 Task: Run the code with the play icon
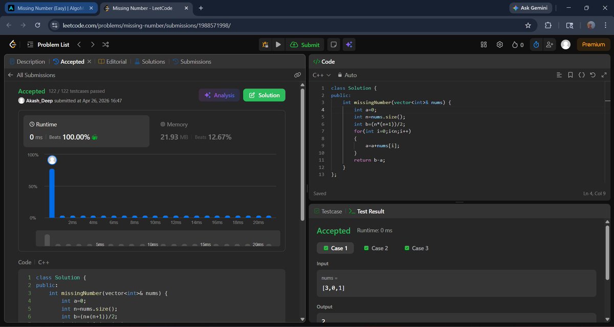(x=278, y=45)
